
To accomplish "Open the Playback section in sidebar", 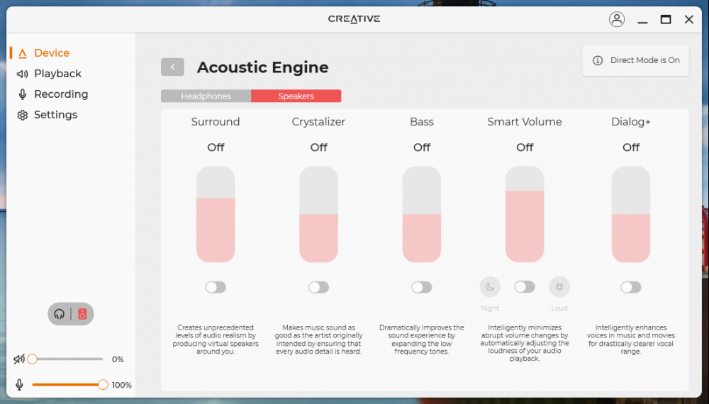I will coord(57,74).
